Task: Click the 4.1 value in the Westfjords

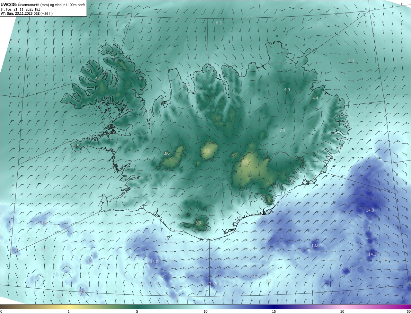Action: 98,78
